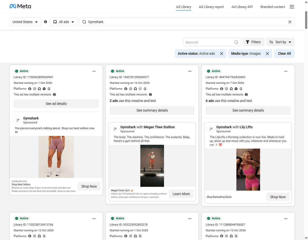Image resolution: width=308 pixels, height=240 pixels.
Task: Clear the Gymshark search with the X
Action: [290, 22]
